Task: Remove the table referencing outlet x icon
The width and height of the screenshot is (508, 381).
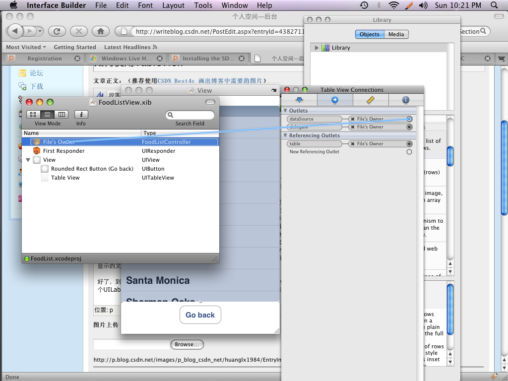Action: 353,144
